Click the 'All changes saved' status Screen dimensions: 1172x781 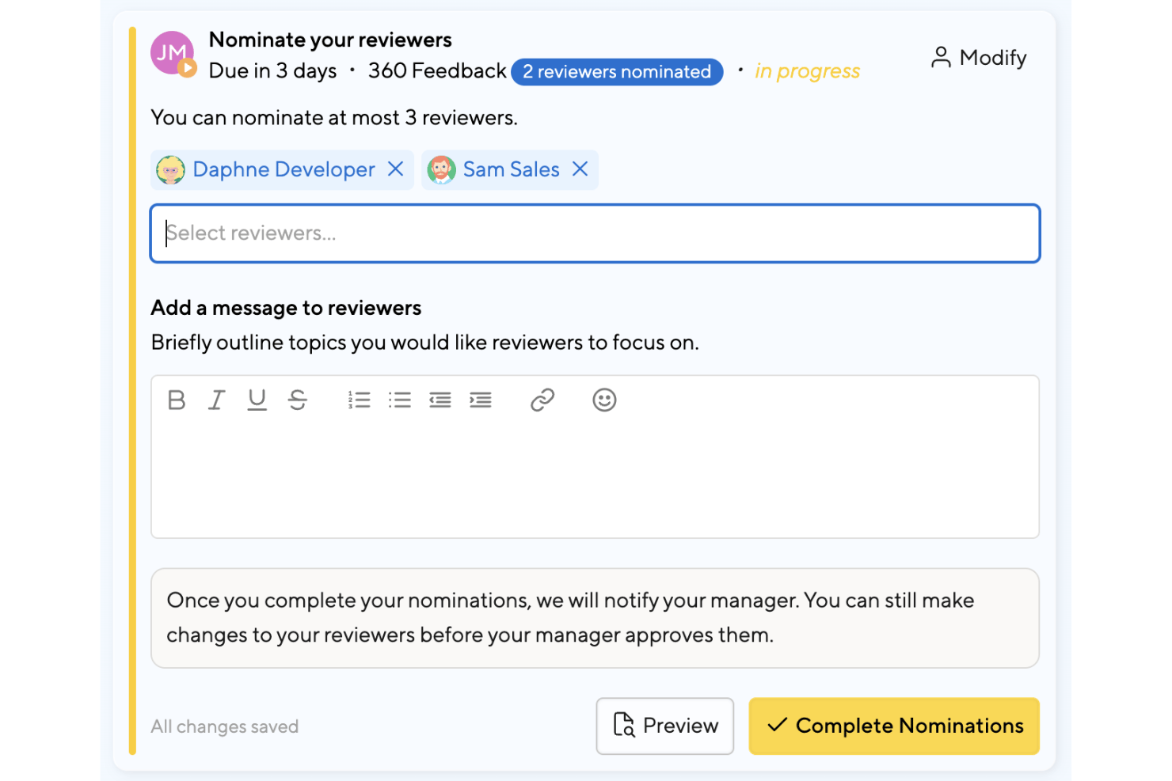(225, 726)
